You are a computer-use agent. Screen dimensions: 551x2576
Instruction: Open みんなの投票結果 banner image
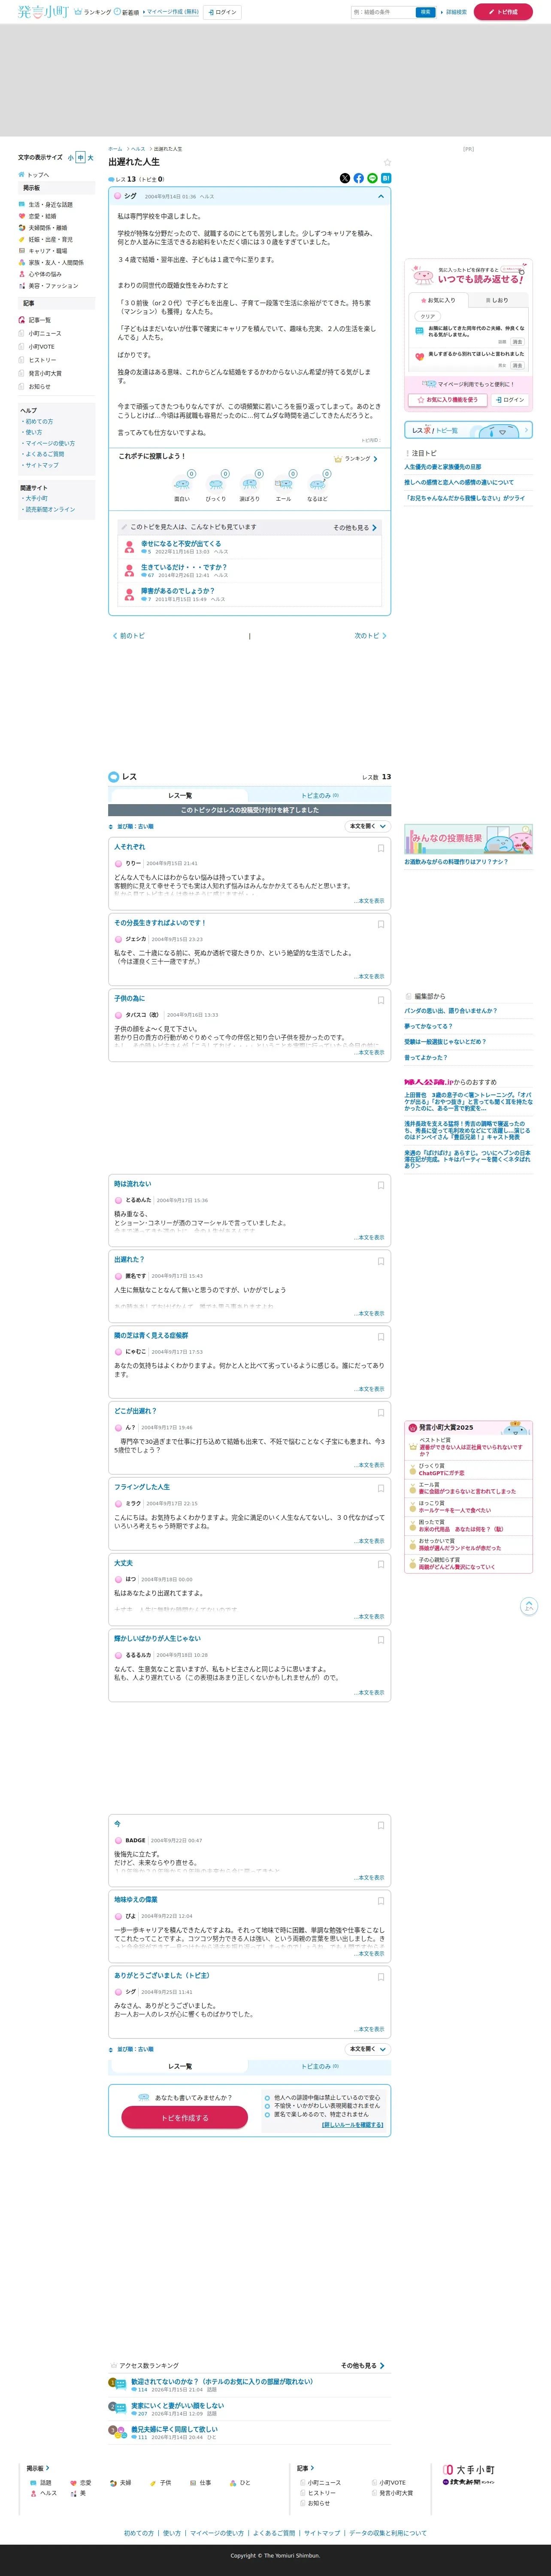(468, 839)
